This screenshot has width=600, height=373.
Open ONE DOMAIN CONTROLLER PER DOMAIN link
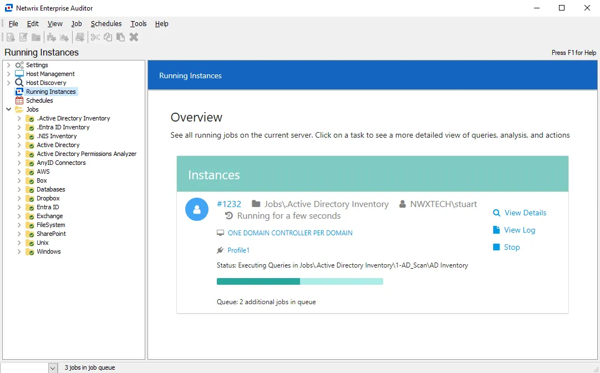pyautogui.click(x=290, y=233)
